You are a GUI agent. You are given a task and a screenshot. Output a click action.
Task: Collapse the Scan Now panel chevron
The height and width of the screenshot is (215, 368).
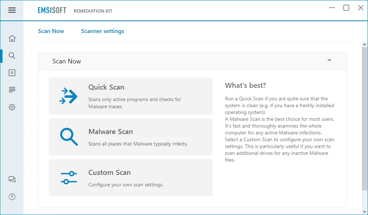(329, 61)
